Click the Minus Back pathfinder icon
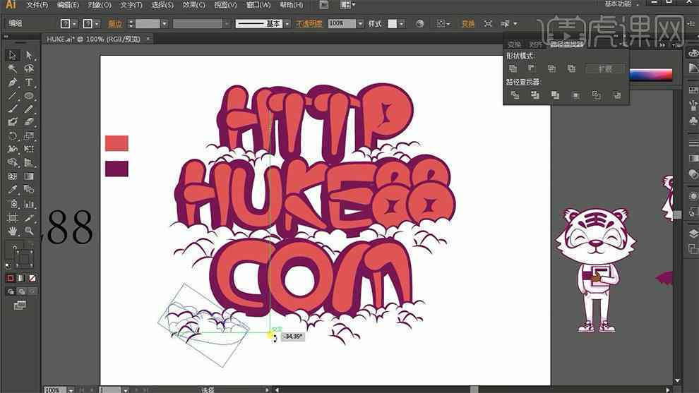The width and height of the screenshot is (699, 393). [617, 95]
